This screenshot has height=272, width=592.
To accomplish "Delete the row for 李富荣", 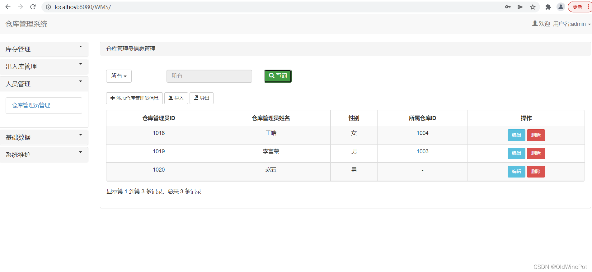I will pos(536,153).
